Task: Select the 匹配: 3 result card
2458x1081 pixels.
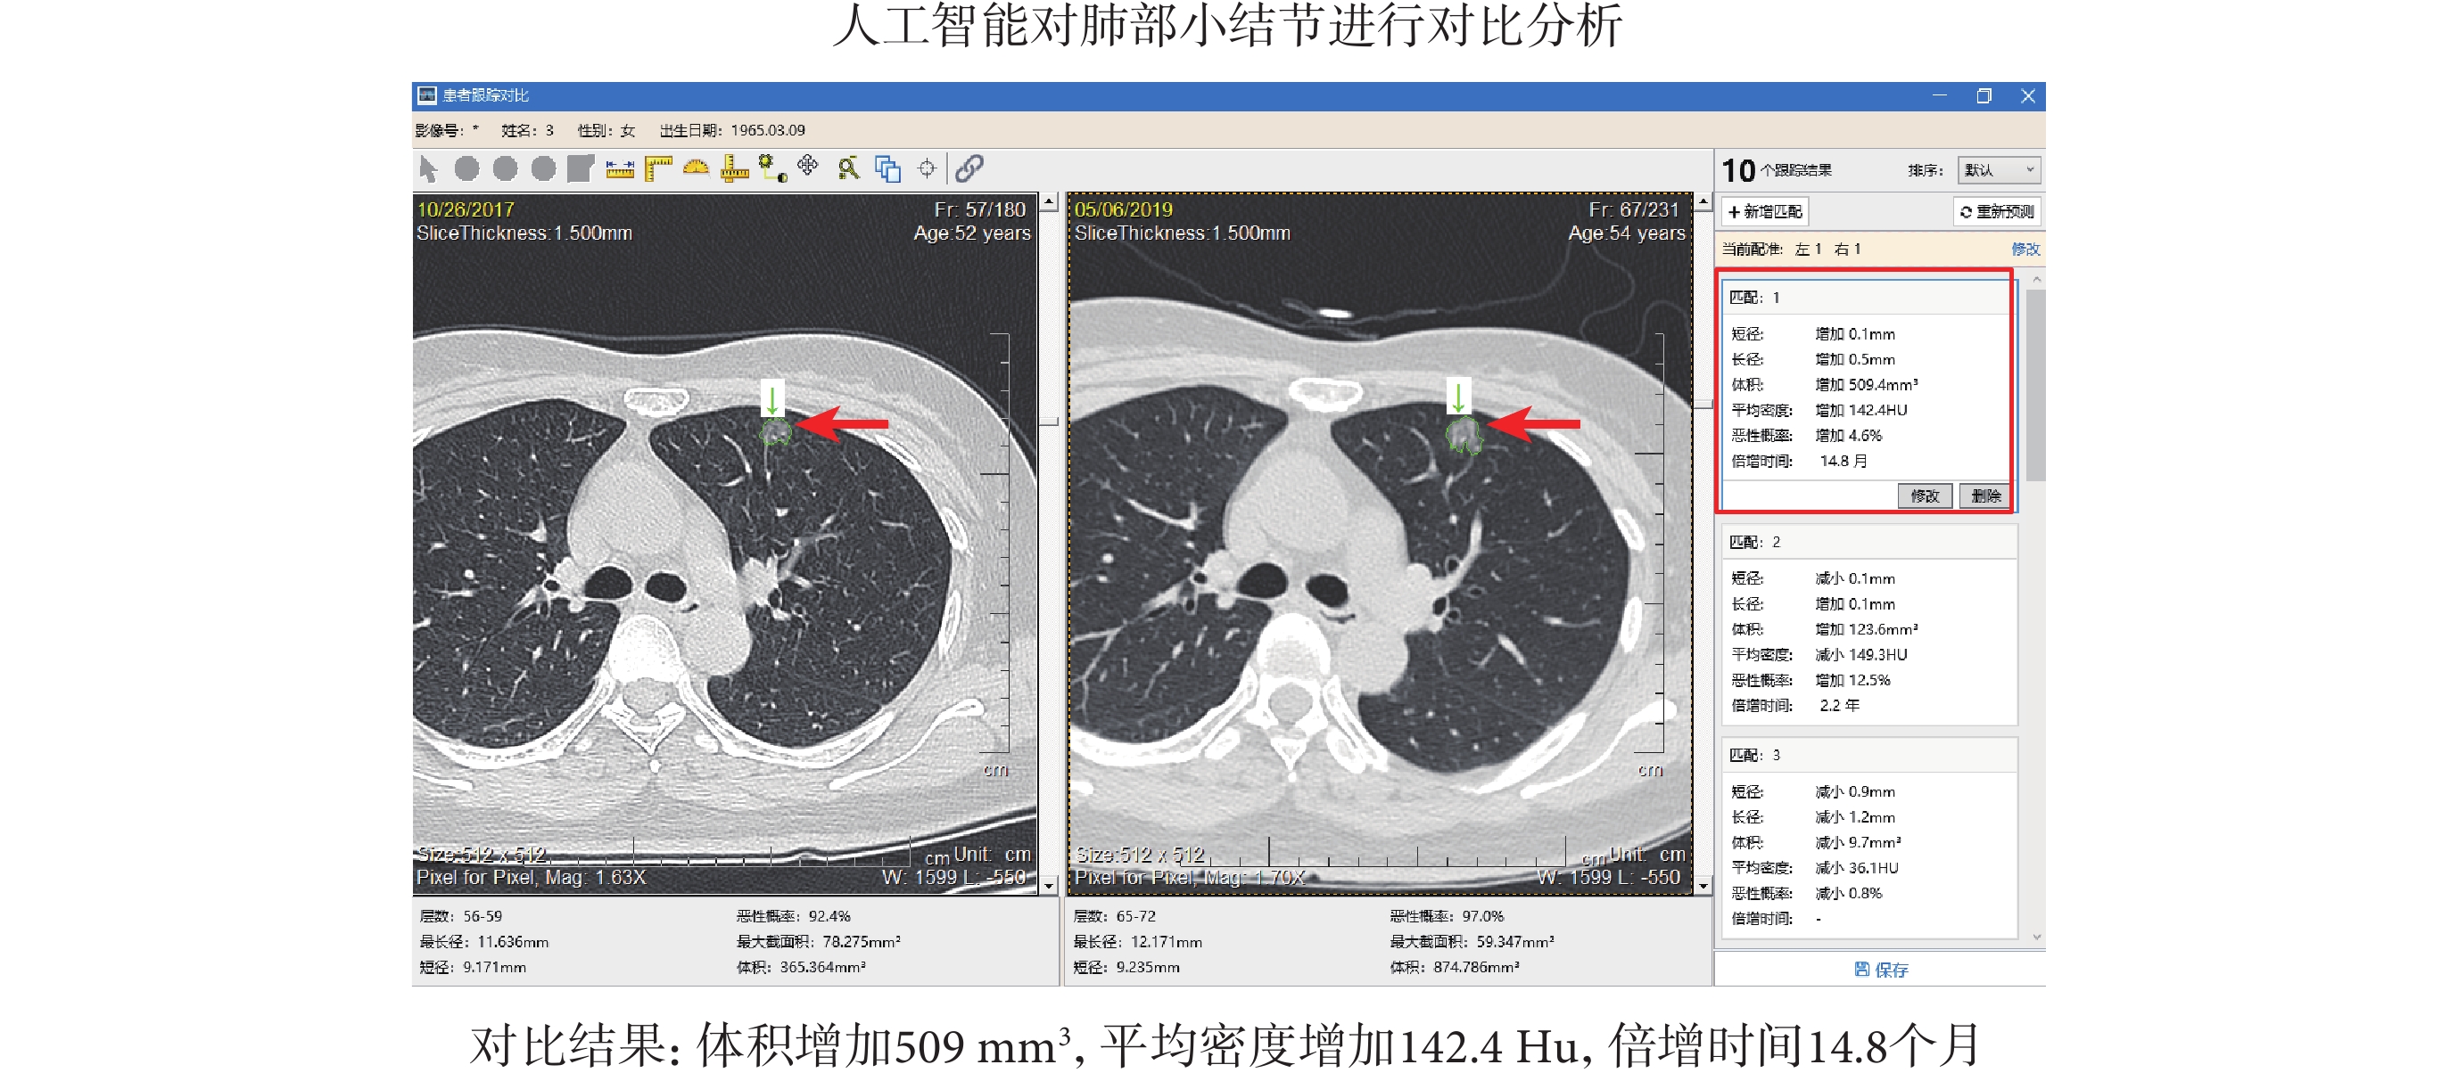Action: coord(1868,838)
